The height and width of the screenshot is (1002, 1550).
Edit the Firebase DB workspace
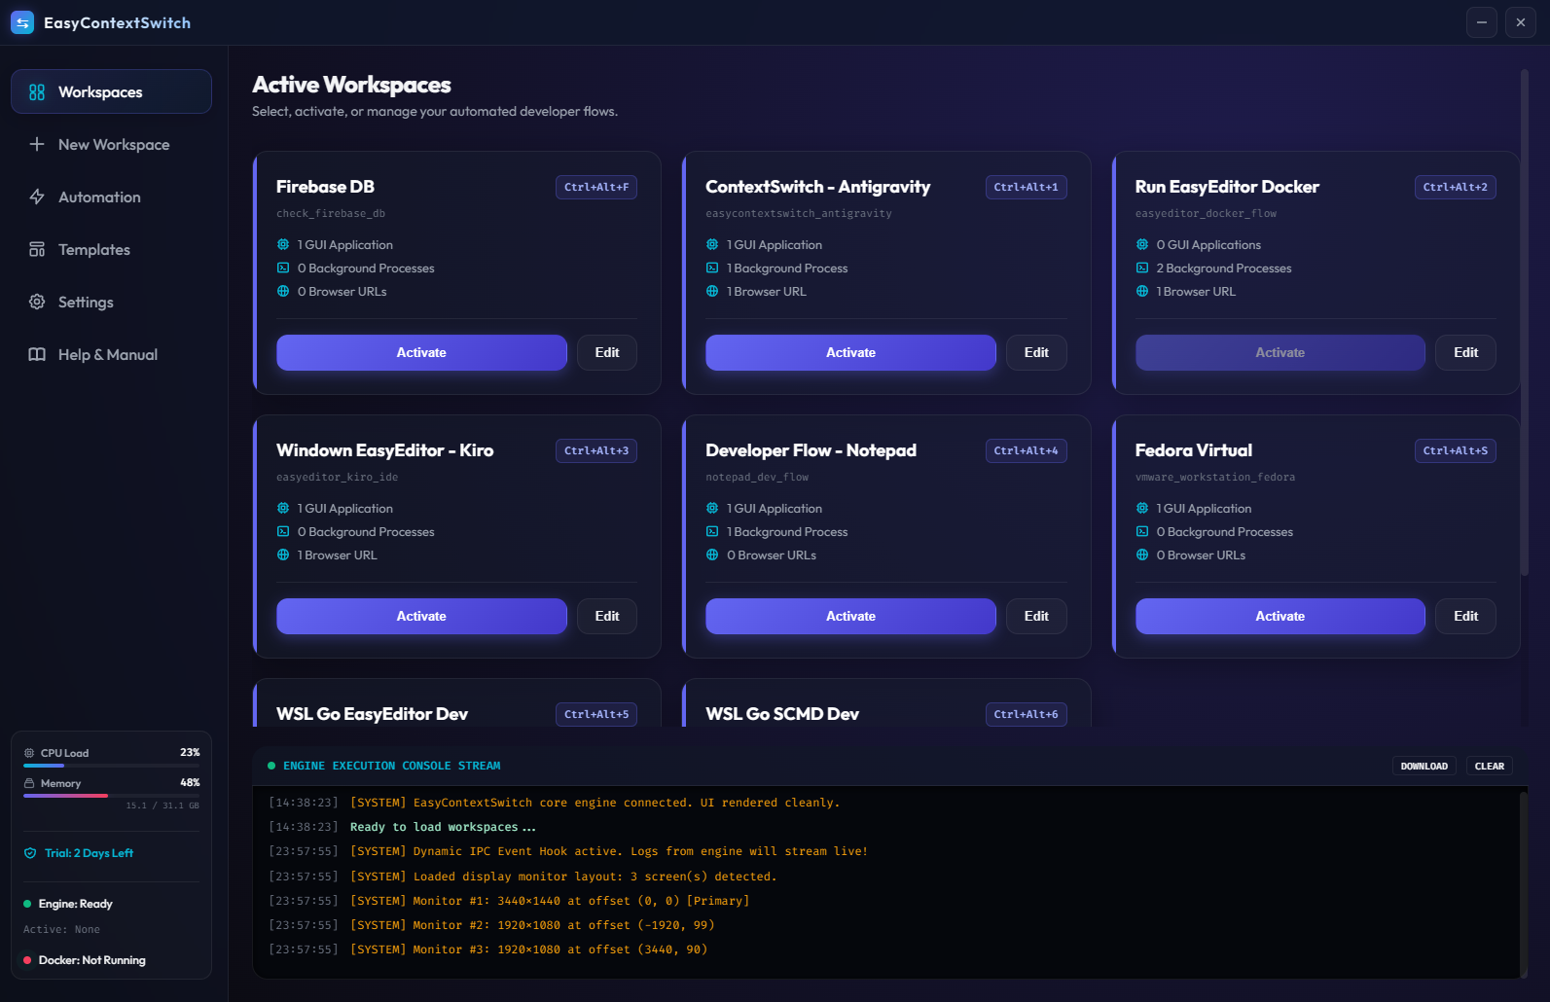607,352
